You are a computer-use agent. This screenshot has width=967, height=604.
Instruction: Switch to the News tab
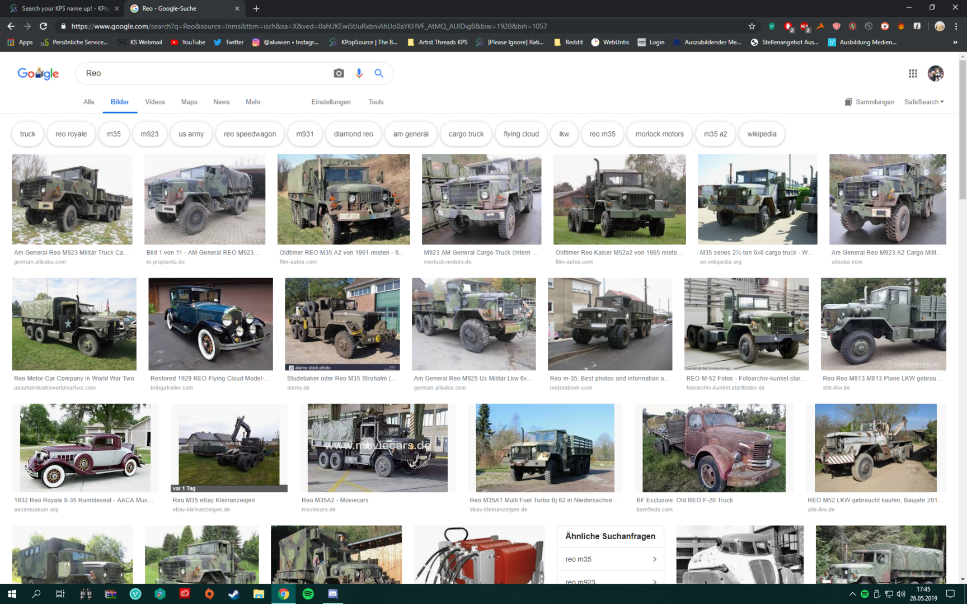(x=221, y=102)
